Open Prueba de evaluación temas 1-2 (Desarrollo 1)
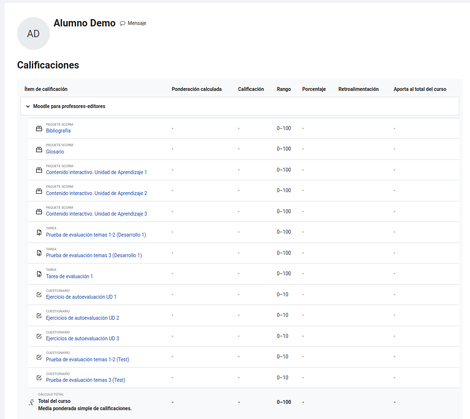 click(x=96, y=235)
